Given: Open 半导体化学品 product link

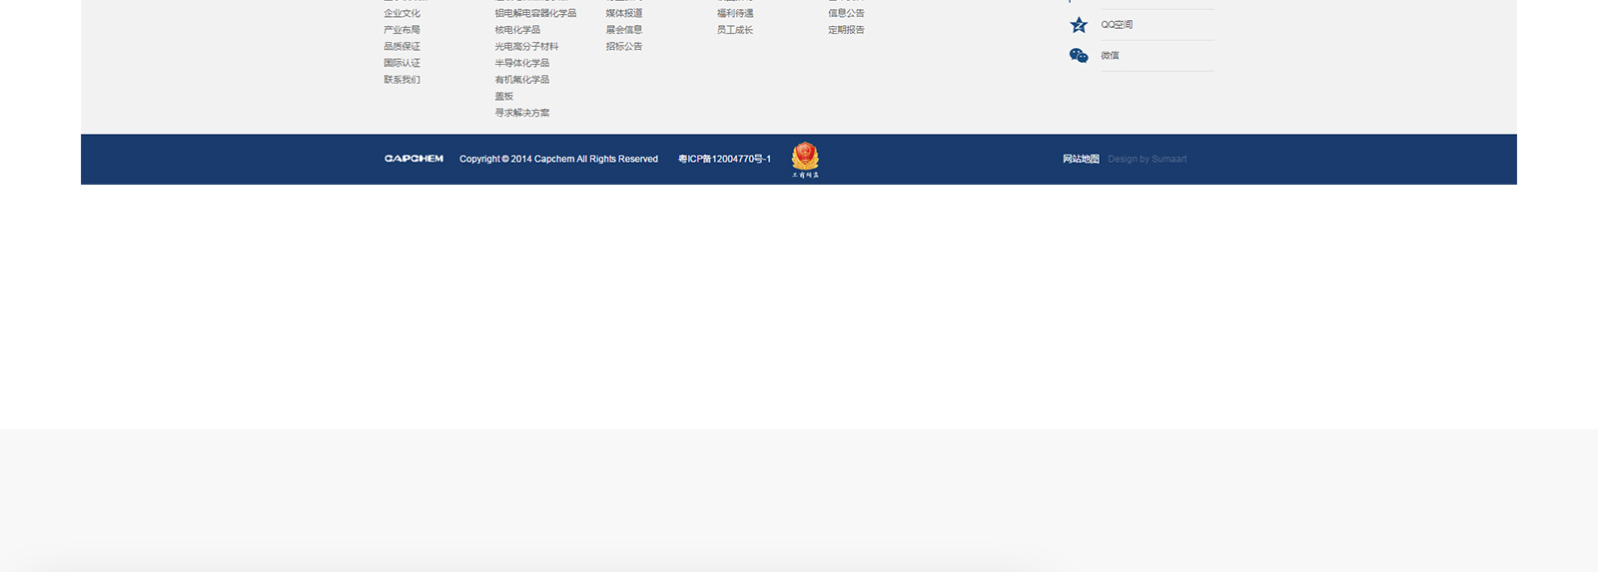Looking at the screenshot, I should coord(521,63).
